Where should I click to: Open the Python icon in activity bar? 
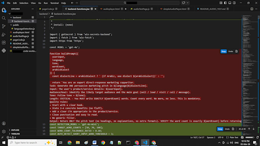[x=4, y=50]
